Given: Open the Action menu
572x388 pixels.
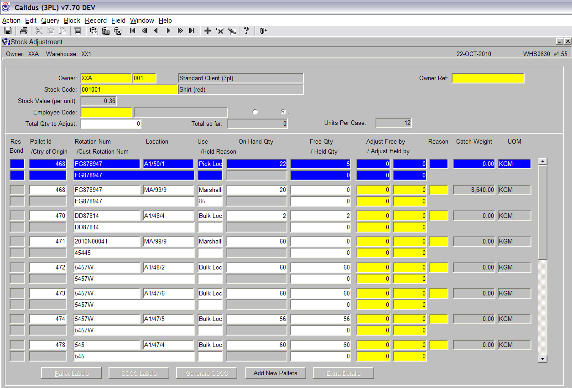Looking at the screenshot, I should [x=11, y=21].
